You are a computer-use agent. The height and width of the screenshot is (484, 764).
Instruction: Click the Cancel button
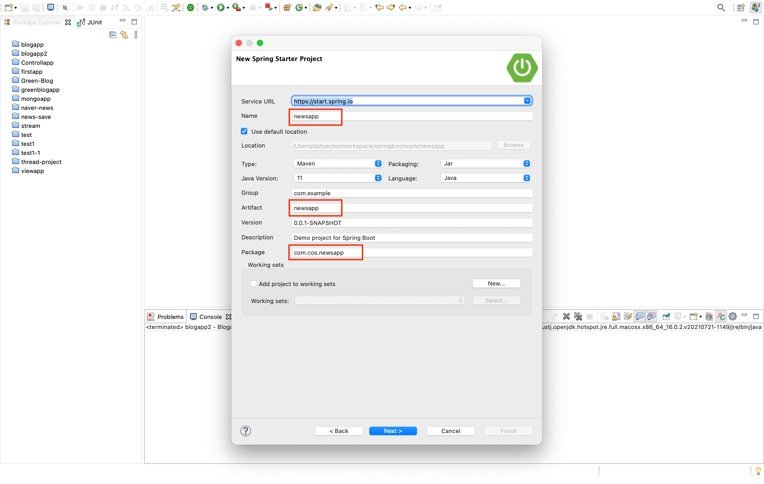(450, 431)
